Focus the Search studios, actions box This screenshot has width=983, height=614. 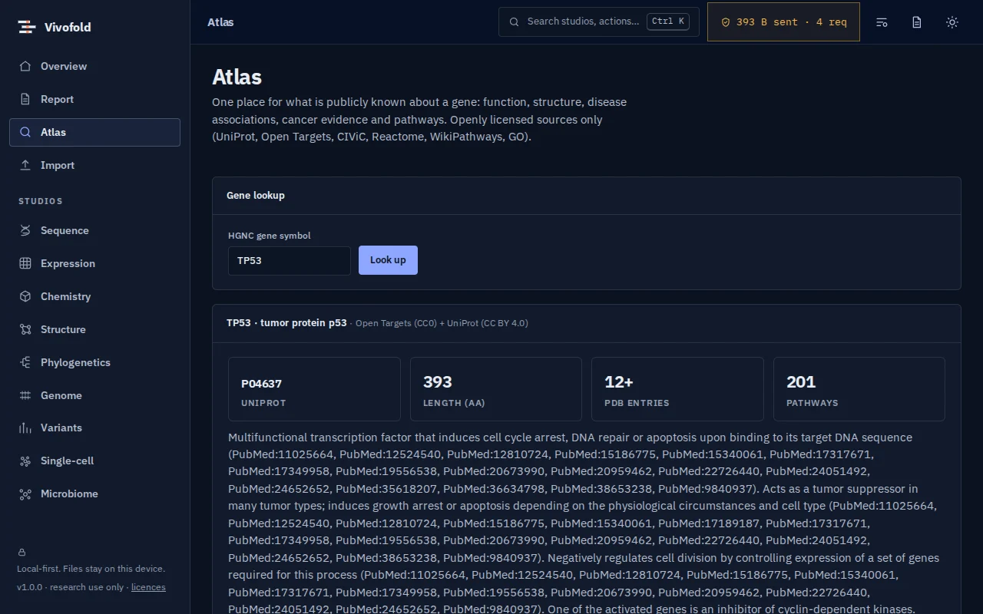point(599,21)
